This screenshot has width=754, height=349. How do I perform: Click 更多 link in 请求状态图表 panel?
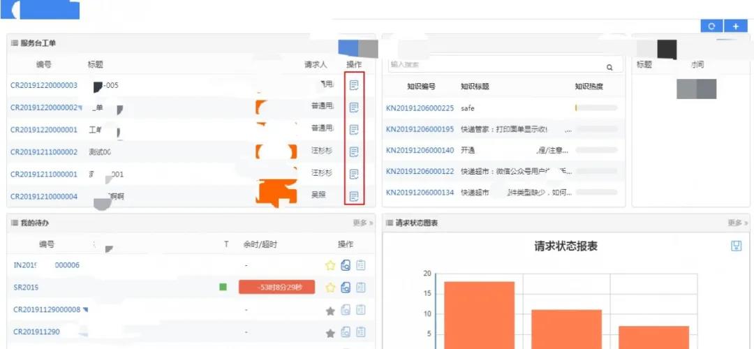[x=738, y=223]
